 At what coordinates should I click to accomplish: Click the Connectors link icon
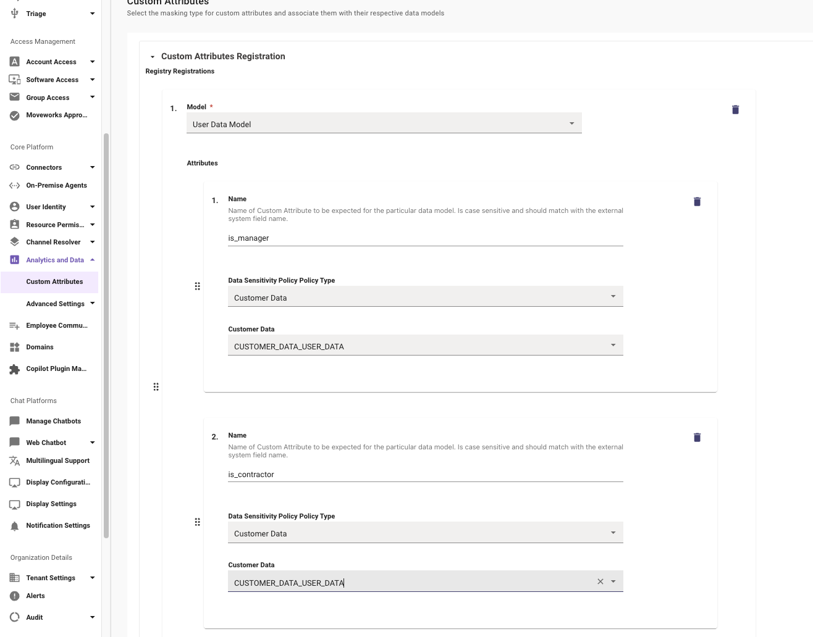(x=15, y=167)
